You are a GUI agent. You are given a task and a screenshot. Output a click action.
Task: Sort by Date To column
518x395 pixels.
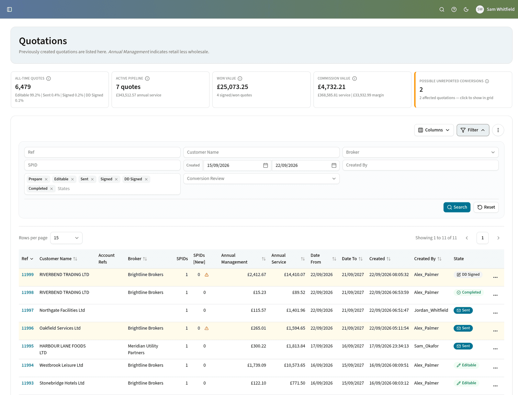352,259
